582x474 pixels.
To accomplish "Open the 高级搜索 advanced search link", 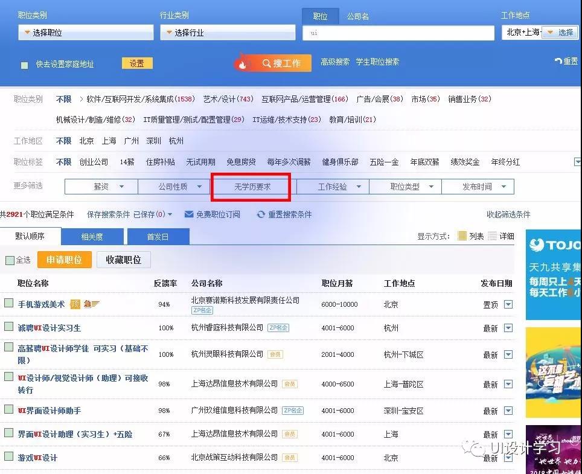I will tap(335, 62).
